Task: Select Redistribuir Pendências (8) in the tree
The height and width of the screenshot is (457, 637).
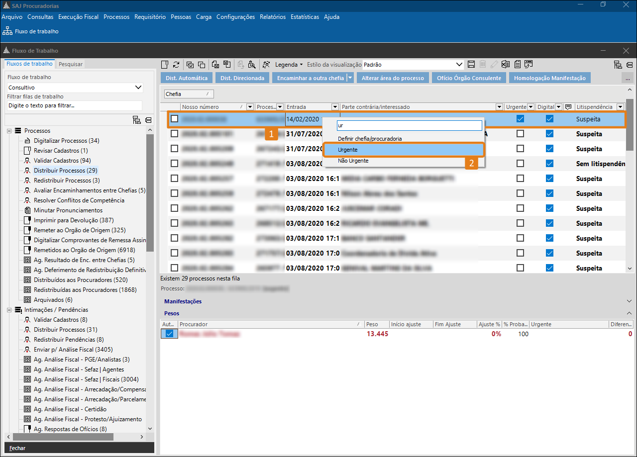Action: (x=69, y=340)
